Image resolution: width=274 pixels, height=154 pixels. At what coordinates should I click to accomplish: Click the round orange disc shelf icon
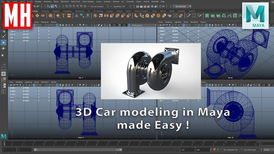pyautogui.click(x=159, y=16)
